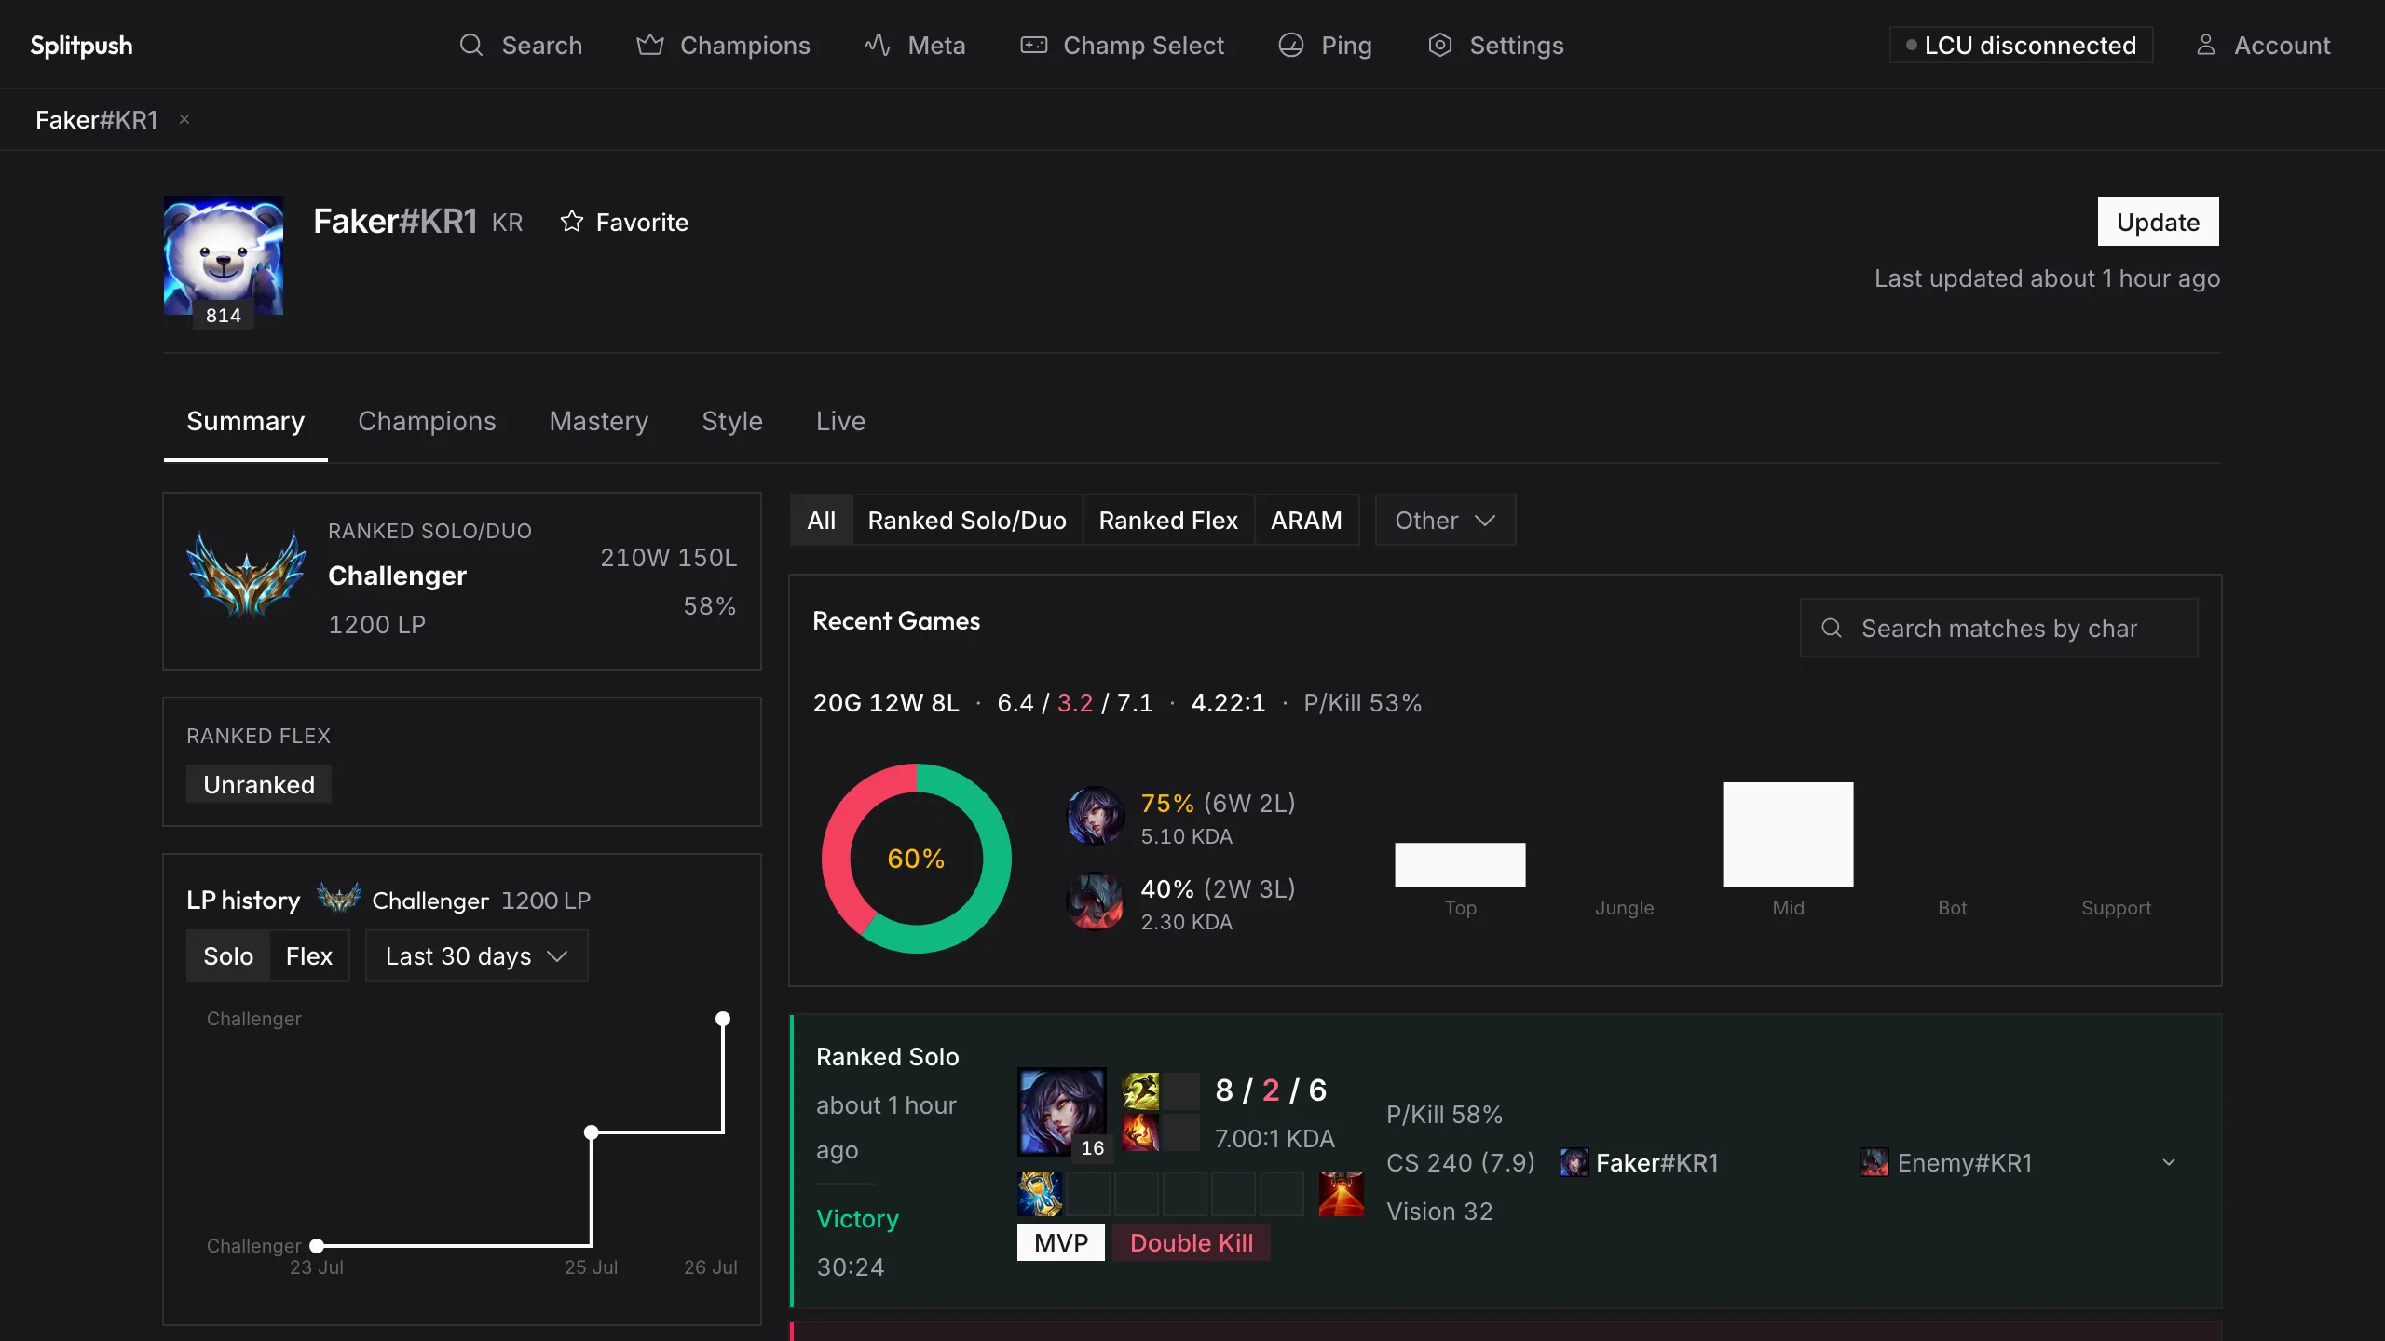The height and width of the screenshot is (1341, 2385).
Task: Select the All games filter
Action: click(822, 520)
